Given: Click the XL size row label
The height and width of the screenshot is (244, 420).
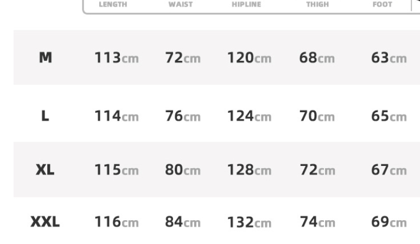Looking at the screenshot, I should click(x=46, y=169).
